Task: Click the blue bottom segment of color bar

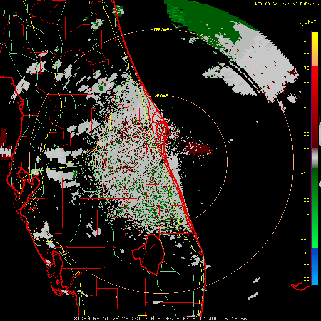Action: point(315,267)
